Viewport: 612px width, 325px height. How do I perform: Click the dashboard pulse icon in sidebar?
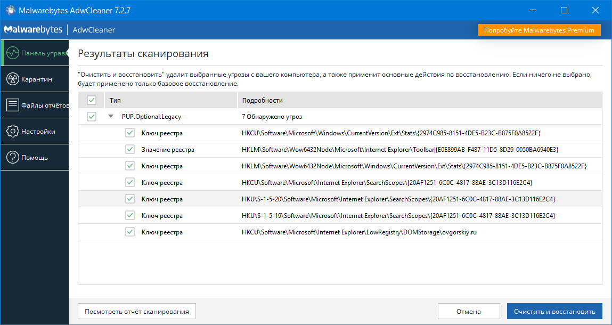pyautogui.click(x=13, y=53)
